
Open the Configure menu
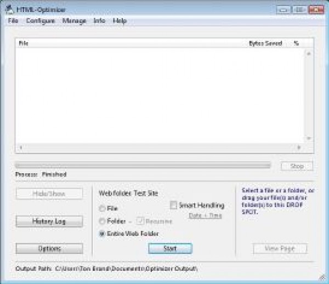[41, 21]
